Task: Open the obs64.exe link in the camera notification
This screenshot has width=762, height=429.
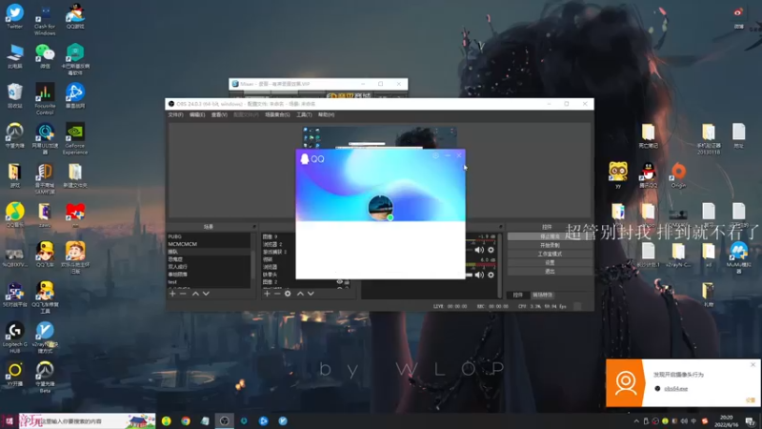Action: coord(676,389)
